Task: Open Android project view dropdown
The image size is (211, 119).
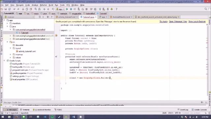Action: [x=19, y=17]
